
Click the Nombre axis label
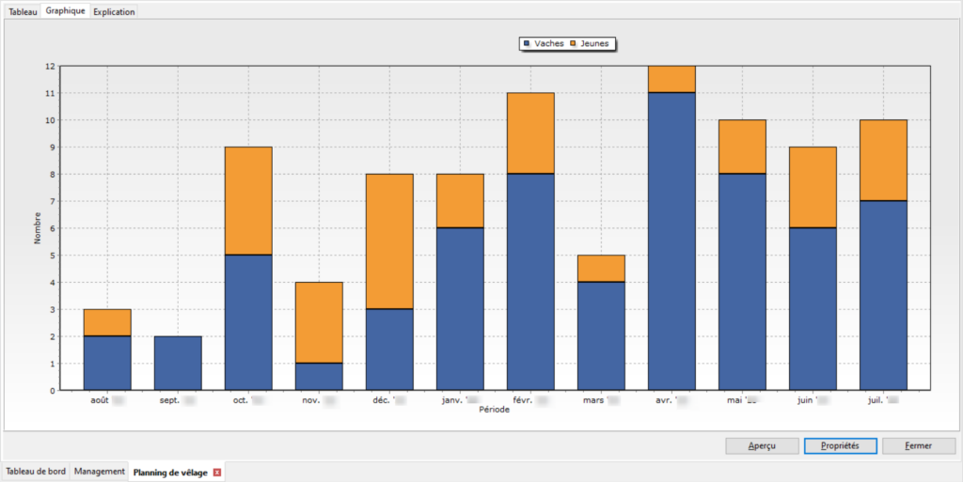click(38, 227)
